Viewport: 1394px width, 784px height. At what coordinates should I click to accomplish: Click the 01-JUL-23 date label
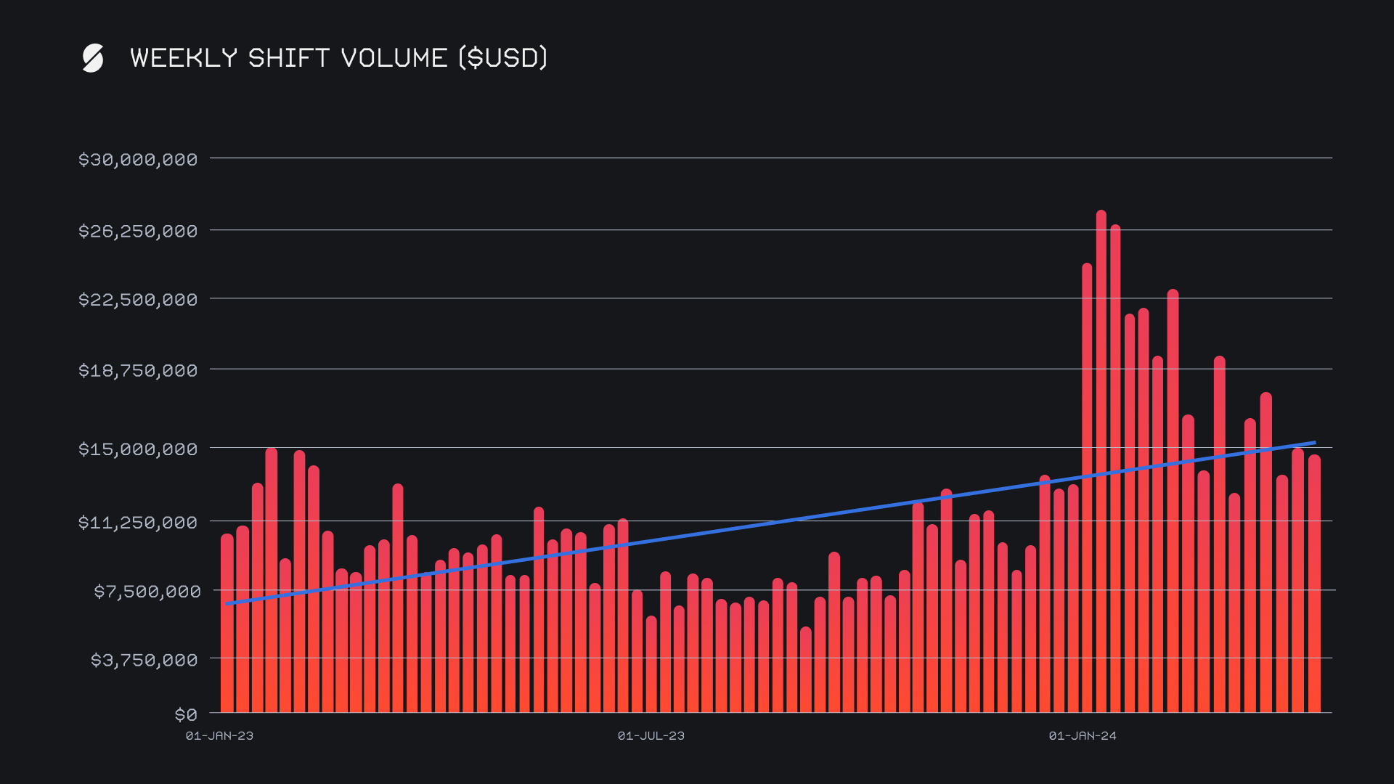pyautogui.click(x=651, y=736)
